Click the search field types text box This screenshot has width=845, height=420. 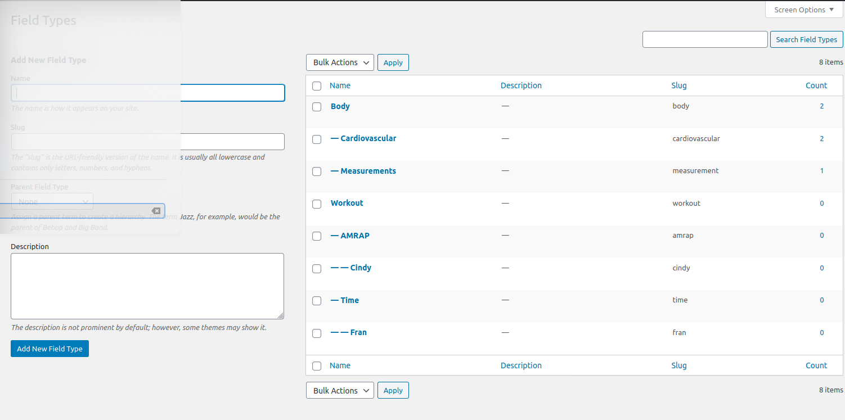[x=704, y=39]
